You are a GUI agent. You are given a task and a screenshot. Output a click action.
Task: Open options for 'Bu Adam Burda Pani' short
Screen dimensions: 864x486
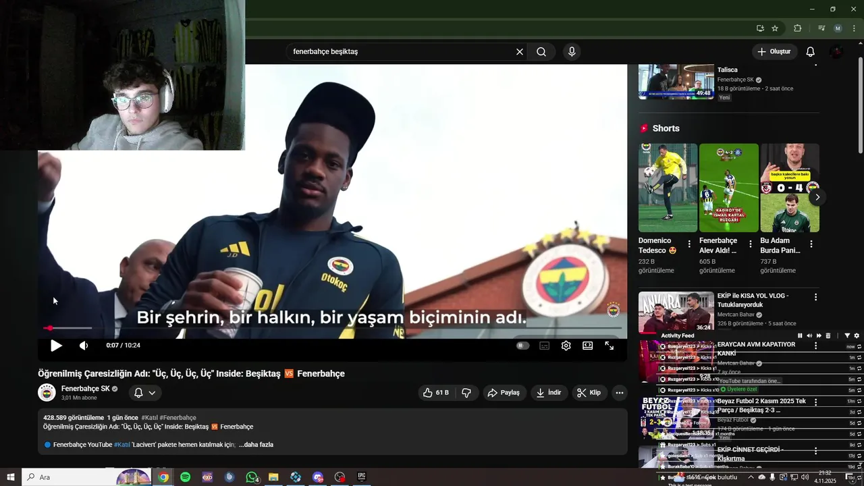coord(811,244)
